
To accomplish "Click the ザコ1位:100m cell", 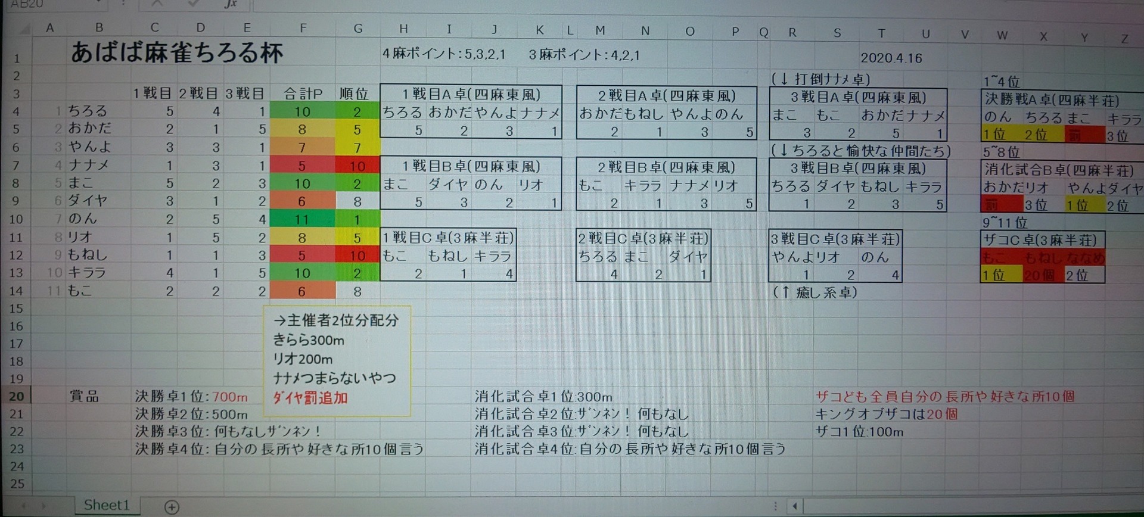I will [x=859, y=432].
